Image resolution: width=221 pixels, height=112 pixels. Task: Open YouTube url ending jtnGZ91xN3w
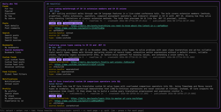(x=80, y=28)
